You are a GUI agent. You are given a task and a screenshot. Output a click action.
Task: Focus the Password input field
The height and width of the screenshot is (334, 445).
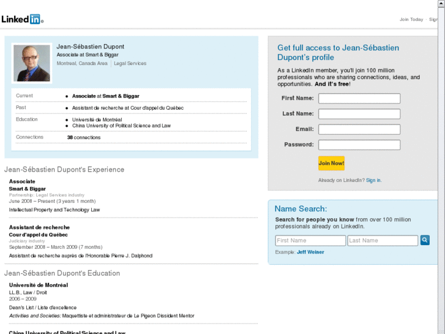pyautogui.click(x=359, y=145)
